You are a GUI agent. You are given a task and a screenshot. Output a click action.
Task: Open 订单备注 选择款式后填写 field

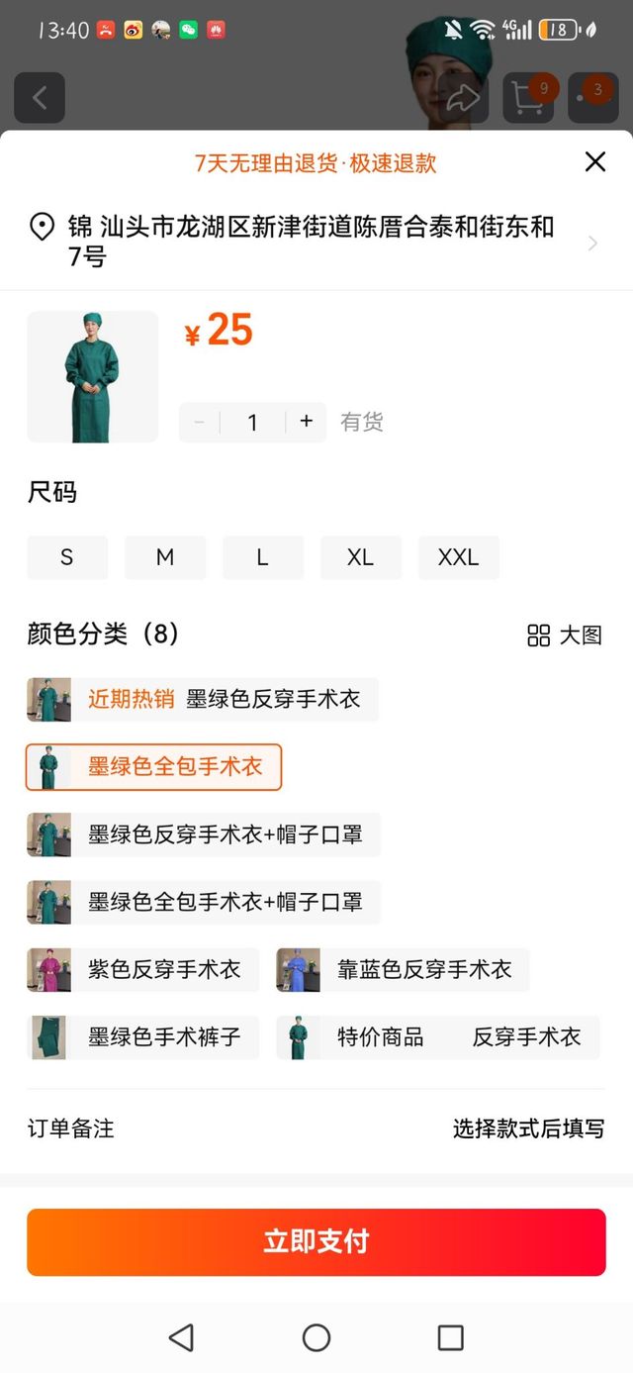(316, 1128)
